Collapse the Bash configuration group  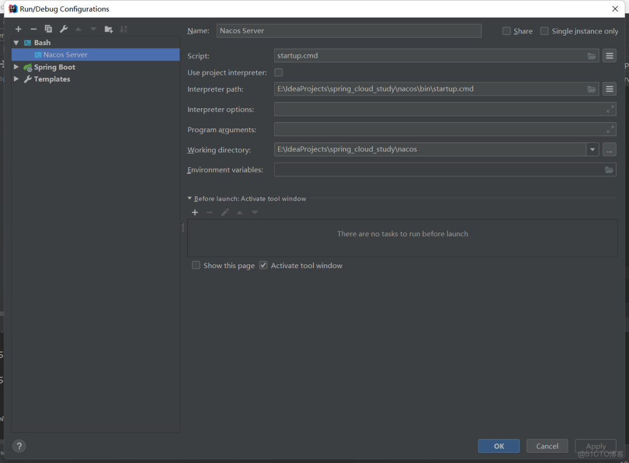(16, 42)
